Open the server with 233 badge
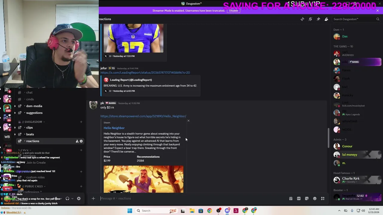This screenshot has height=215, width=383. [x=7, y=108]
